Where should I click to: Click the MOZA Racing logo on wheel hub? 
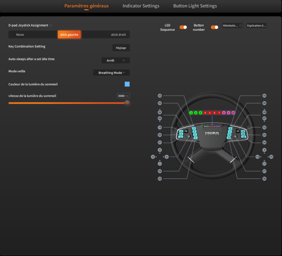(212, 134)
